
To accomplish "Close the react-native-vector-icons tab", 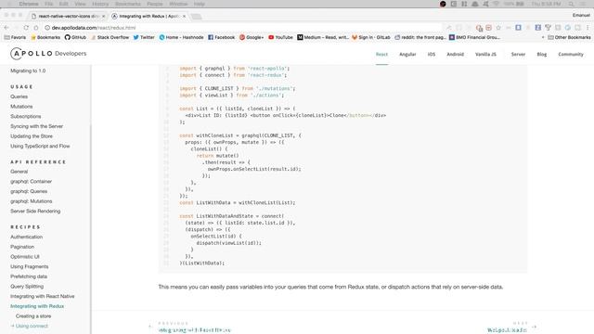I will [x=103, y=17].
